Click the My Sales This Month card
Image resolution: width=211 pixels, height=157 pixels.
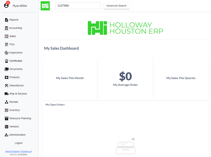pyautogui.click(x=70, y=79)
